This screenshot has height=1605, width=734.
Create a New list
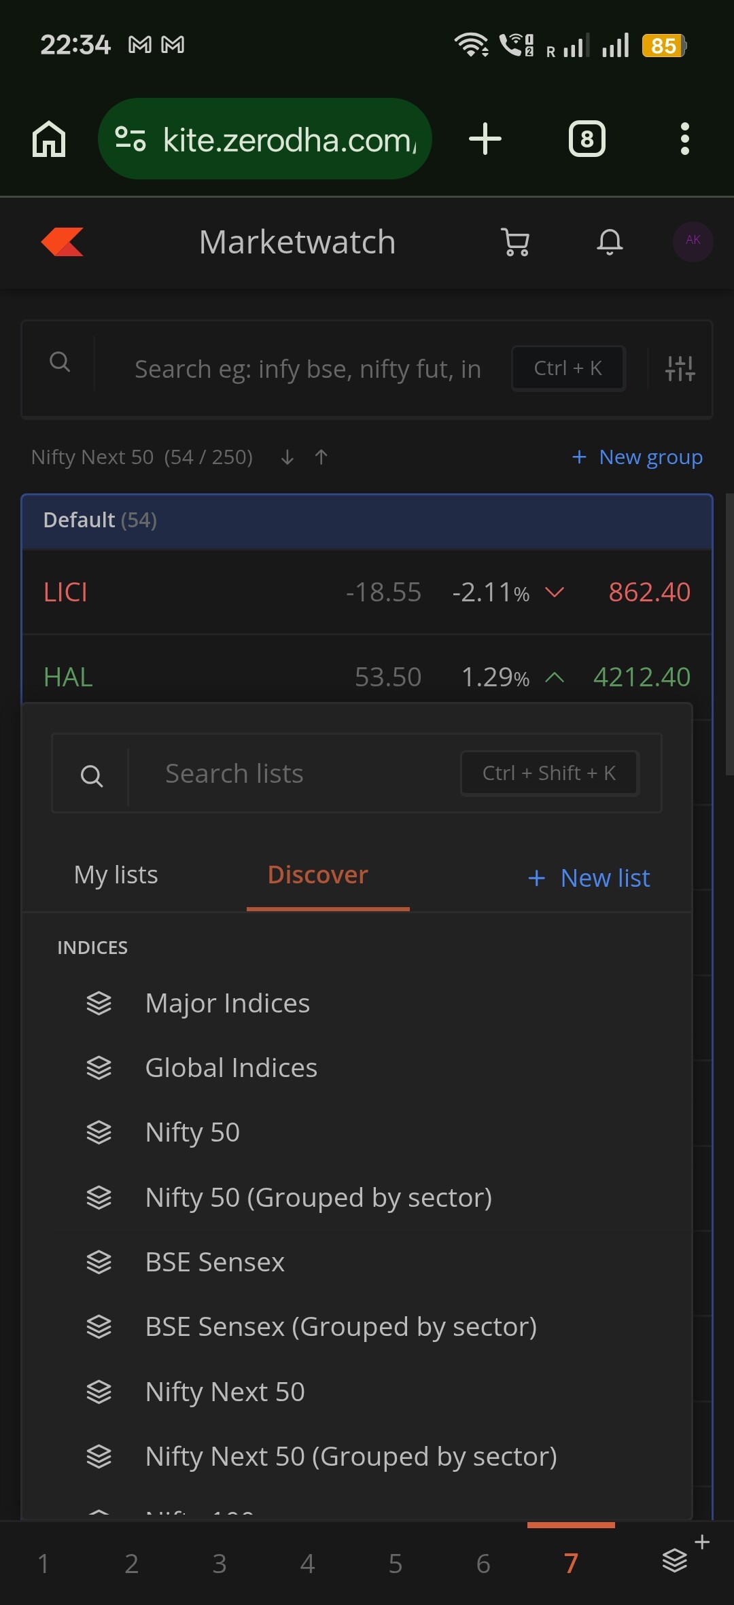tap(589, 878)
